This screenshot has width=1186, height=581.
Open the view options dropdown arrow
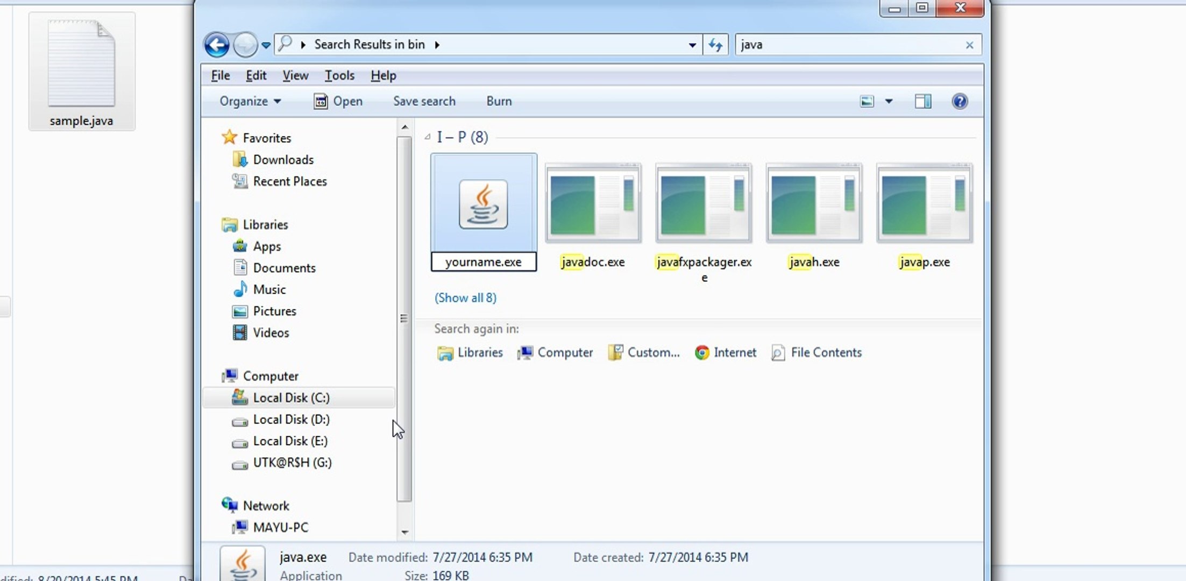click(889, 101)
